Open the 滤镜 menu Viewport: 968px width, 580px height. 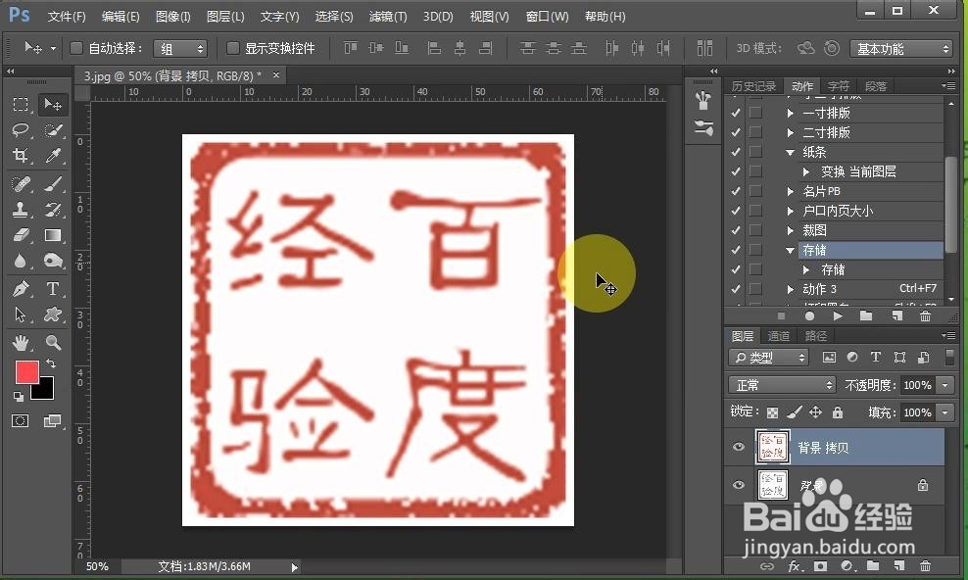pyautogui.click(x=388, y=17)
